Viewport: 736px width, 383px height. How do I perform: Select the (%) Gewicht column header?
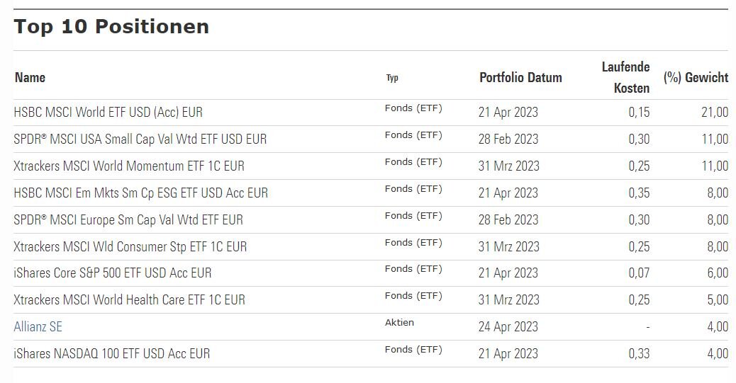point(696,78)
